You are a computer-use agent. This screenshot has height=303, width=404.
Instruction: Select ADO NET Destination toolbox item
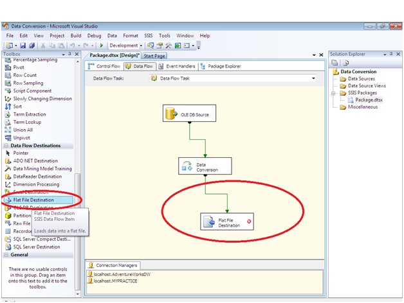(x=35, y=160)
